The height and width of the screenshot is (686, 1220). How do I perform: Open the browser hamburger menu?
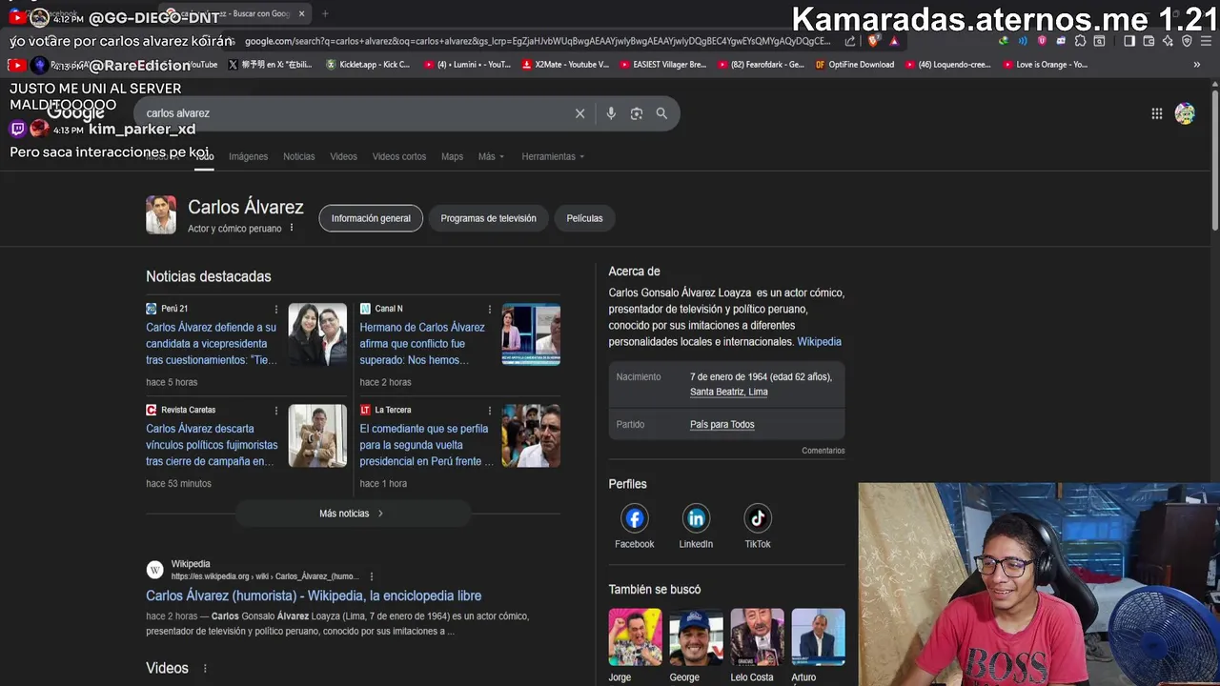pyautogui.click(x=1207, y=41)
